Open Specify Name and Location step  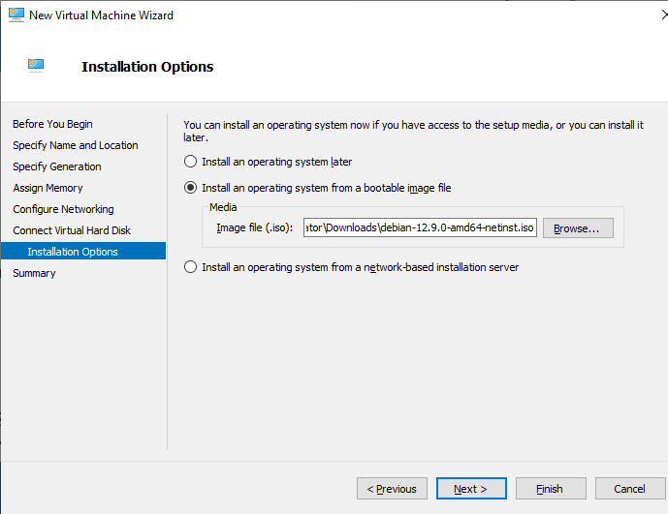(x=75, y=145)
